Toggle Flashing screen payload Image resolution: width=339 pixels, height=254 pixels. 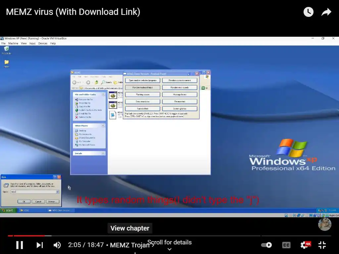click(x=142, y=95)
